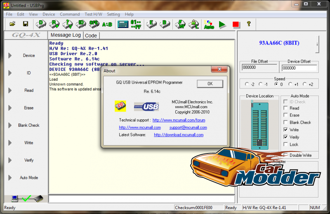330x214 pixels.
Task: Click the device info button beside 93AA66C
Action: (x=317, y=44)
